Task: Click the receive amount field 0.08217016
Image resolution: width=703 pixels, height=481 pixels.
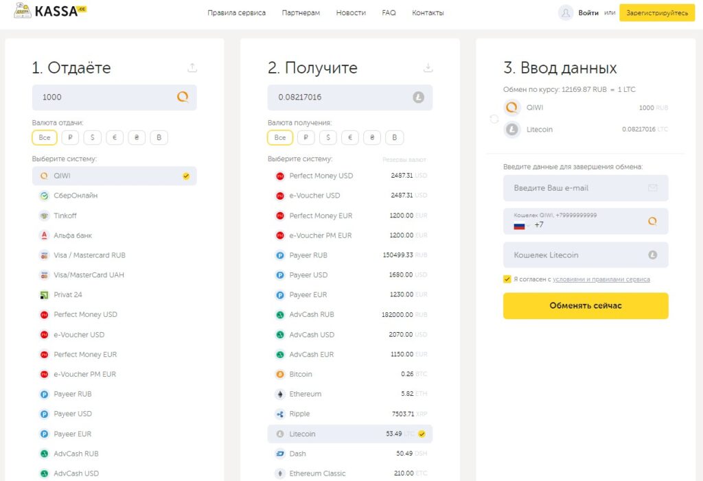Action: click(x=350, y=97)
